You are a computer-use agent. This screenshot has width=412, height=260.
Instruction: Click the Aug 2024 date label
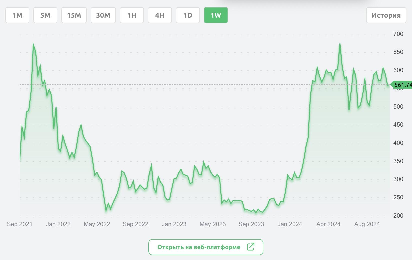pyautogui.click(x=367, y=224)
